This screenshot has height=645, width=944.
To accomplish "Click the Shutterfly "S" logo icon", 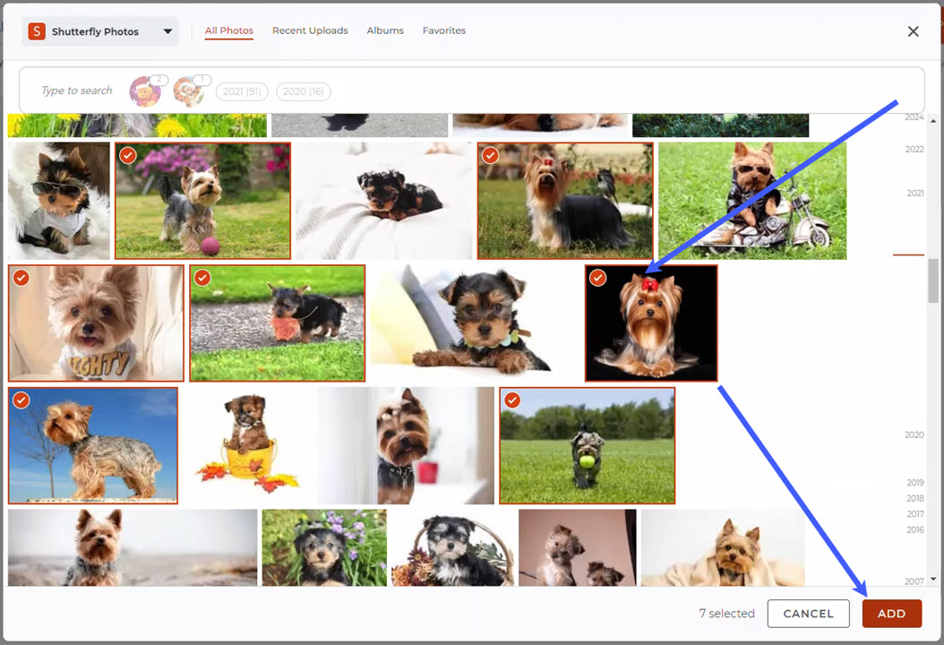I will [36, 30].
